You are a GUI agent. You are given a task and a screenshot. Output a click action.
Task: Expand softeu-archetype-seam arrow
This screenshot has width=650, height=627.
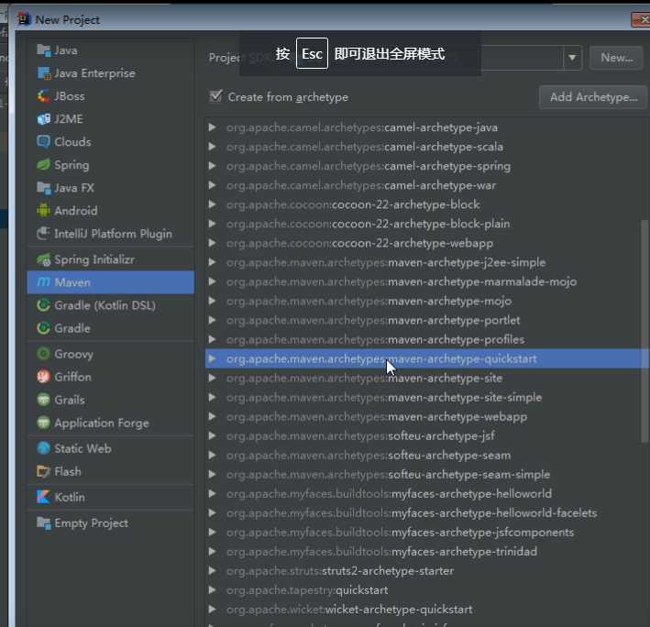(213, 455)
